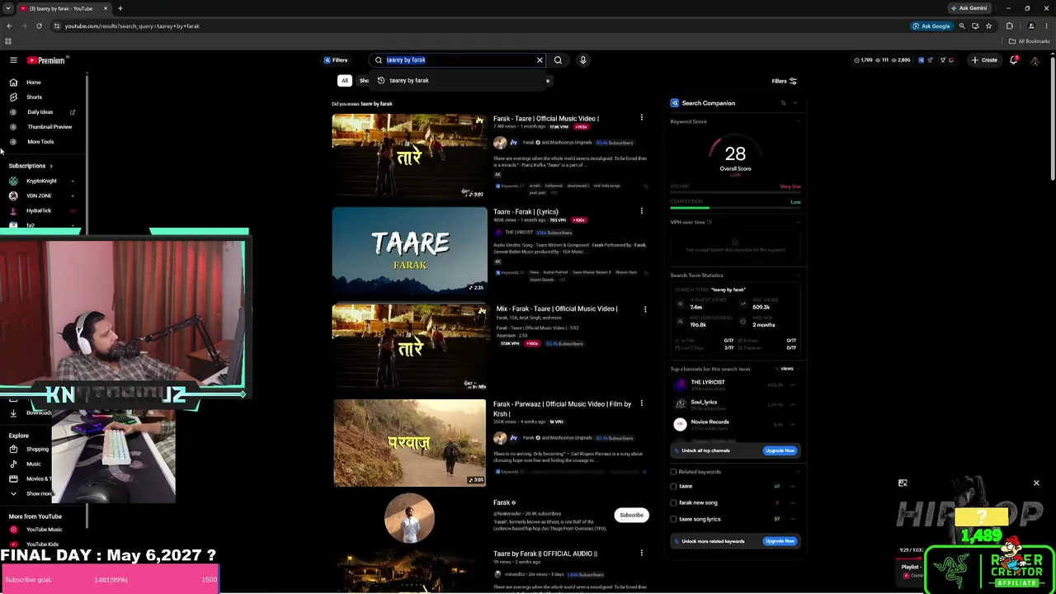
Task: Click Upgrade Now beside Unlock more related keywords
Action: click(x=780, y=541)
